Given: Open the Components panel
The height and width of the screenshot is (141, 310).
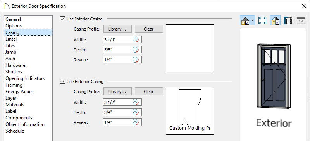Looking at the screenshot, I should pyautogui.click(x=19, y=118).
